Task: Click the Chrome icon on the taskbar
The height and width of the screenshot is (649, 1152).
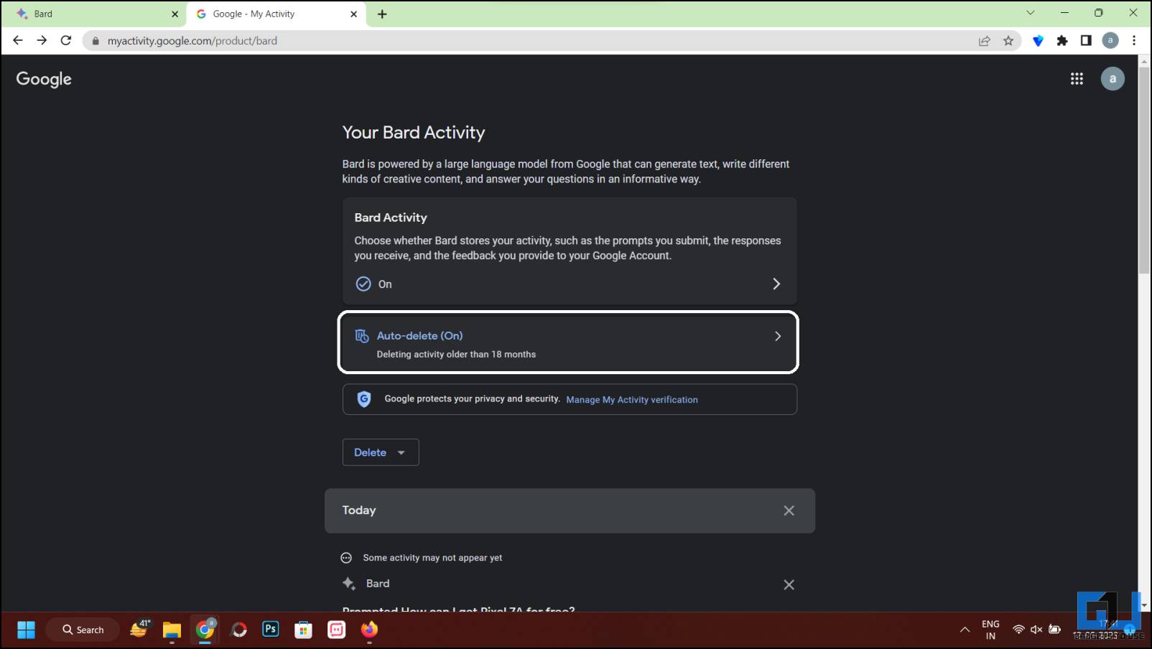Action: click(x=205, y=630)
